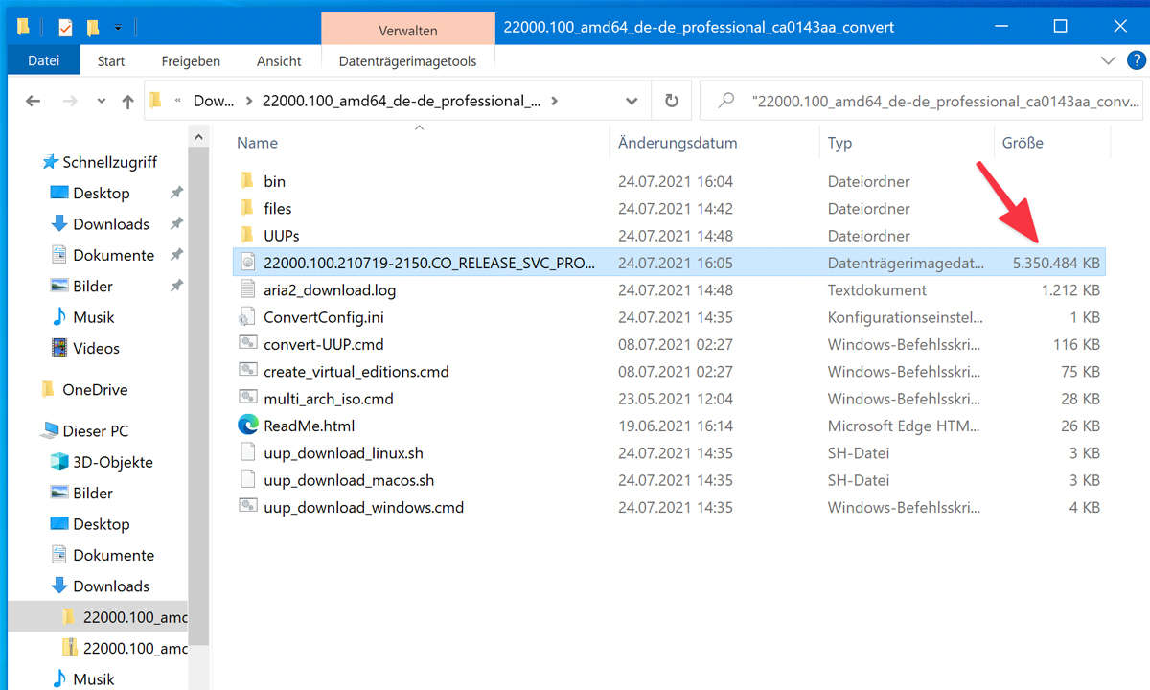Open Downloads under Dieser PC

pyautogui.click(x=111, y=586)
